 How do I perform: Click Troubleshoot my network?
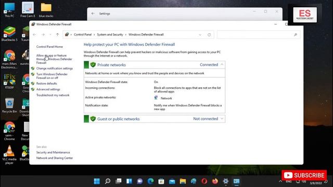point(53,95)
